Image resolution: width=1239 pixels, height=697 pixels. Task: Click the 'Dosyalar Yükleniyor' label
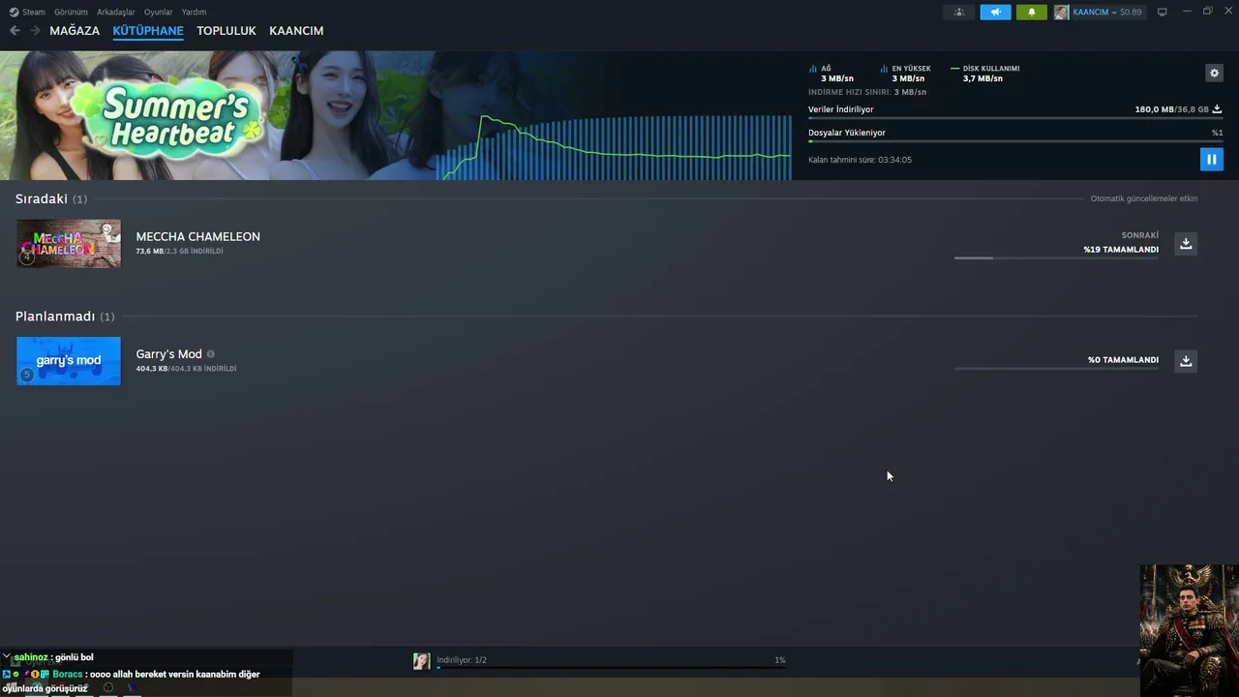[x=847, y=133]
